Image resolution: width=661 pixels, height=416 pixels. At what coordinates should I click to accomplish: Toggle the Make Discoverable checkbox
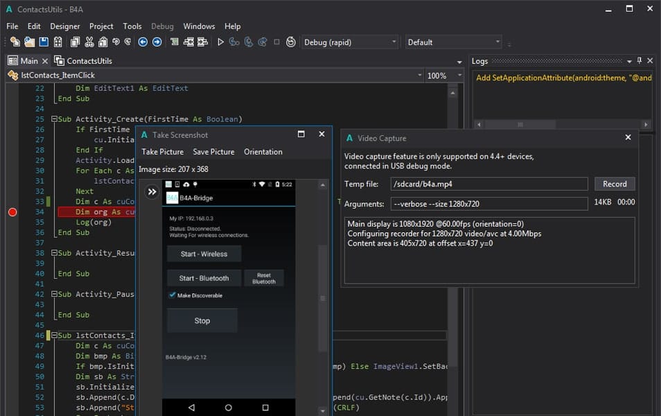[172, 295]
